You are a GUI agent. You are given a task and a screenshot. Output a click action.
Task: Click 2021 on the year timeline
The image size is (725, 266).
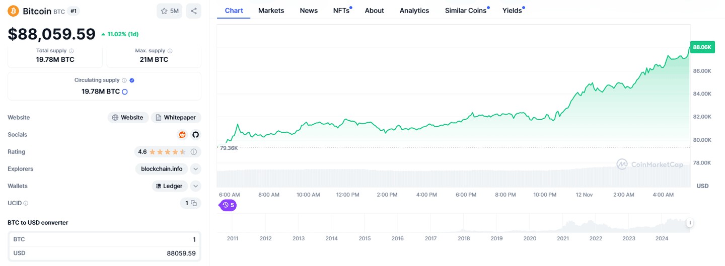563,238
